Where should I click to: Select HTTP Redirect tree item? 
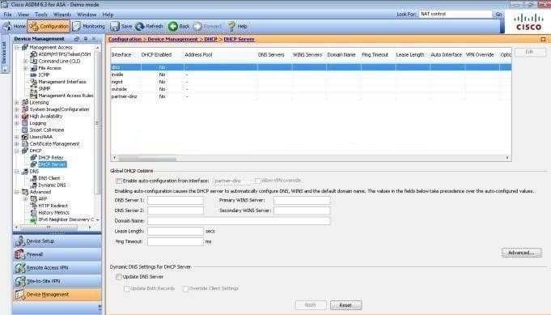[x=53, y=206]
